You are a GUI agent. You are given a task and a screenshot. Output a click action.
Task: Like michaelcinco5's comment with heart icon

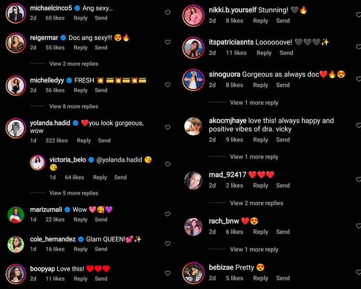coord(168,13)
